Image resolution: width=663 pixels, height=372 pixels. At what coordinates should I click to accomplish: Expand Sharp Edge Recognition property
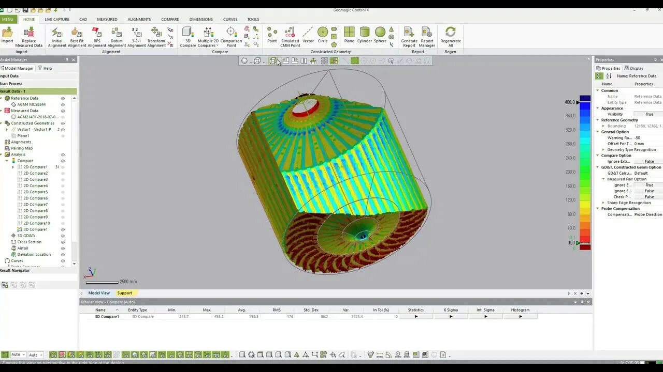[603, 203]
